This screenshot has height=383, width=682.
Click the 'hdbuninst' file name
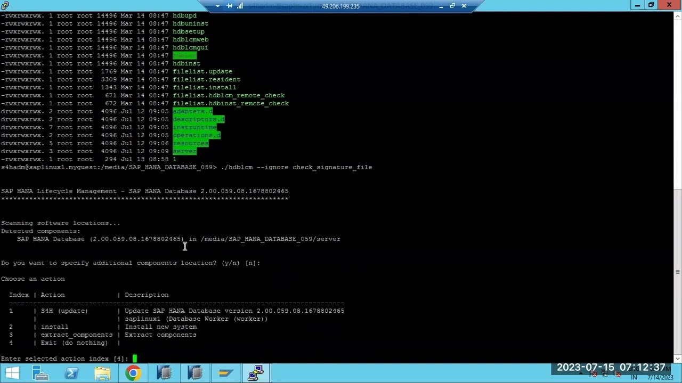[190, 23]
